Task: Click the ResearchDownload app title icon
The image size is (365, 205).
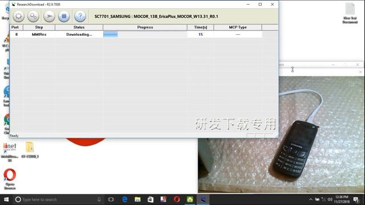Action: [13, 5]
